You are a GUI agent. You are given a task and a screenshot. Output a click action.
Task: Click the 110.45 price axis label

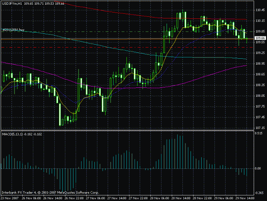pyautogui.click(x=260, y=10)
